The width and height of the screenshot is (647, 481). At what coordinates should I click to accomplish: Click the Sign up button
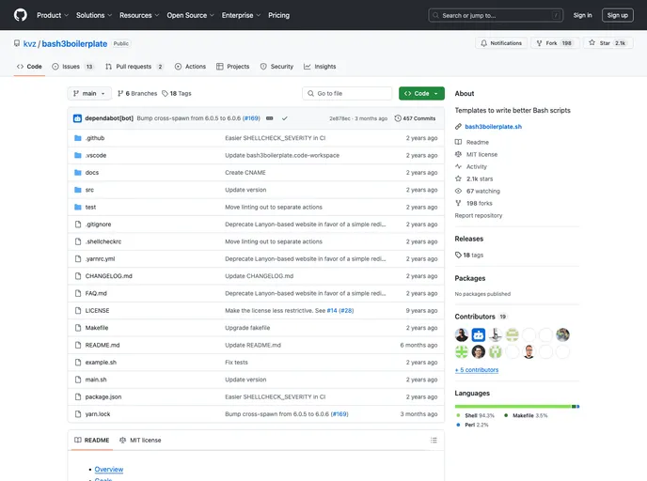(x=617, y=15)
